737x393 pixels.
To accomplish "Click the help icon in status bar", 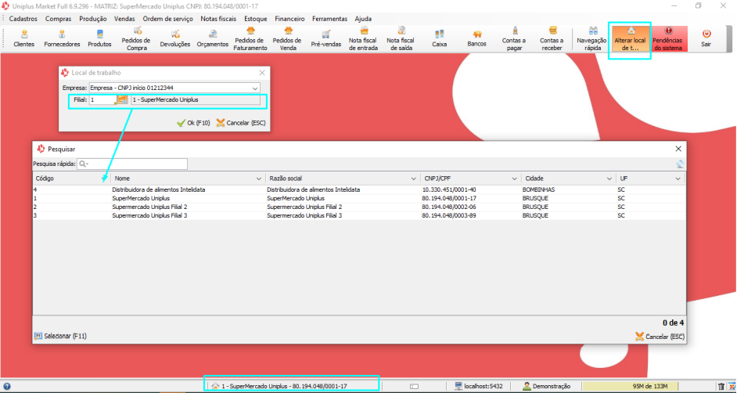I will click(x=6, y=387).
